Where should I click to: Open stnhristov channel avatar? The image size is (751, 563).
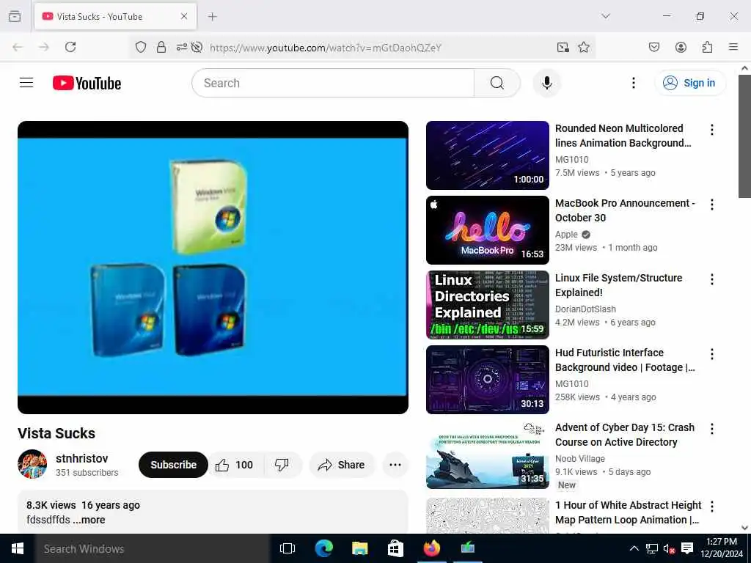32,464
